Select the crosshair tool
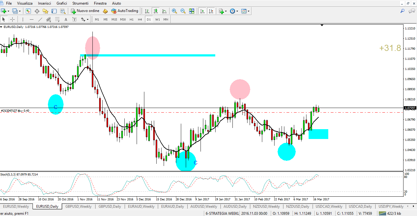 [12, 19]
